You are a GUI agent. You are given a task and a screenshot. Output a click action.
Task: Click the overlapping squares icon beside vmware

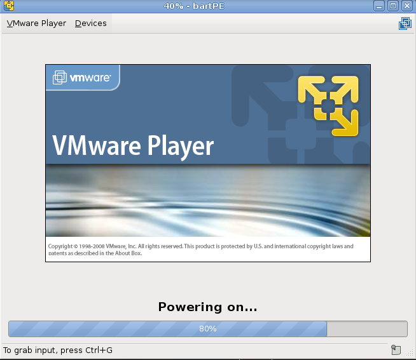60,77
